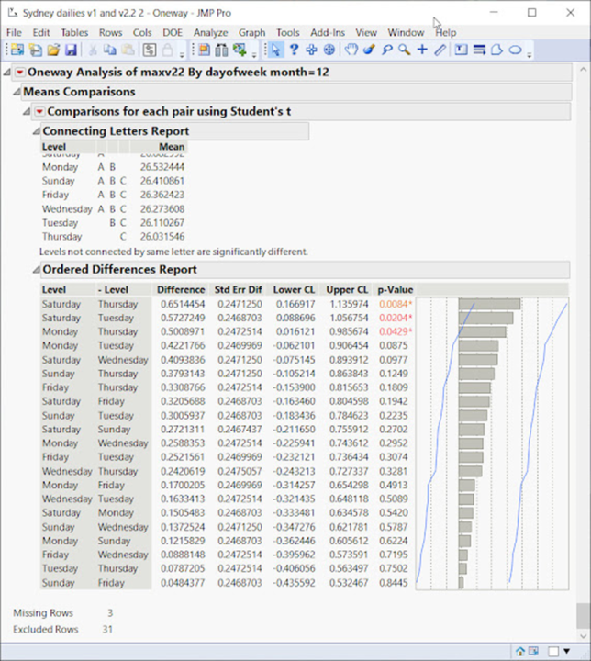Activate the Magnifier zoom tool
The height and width of the screenshot is (661, 591).
(x=404, y=50)
